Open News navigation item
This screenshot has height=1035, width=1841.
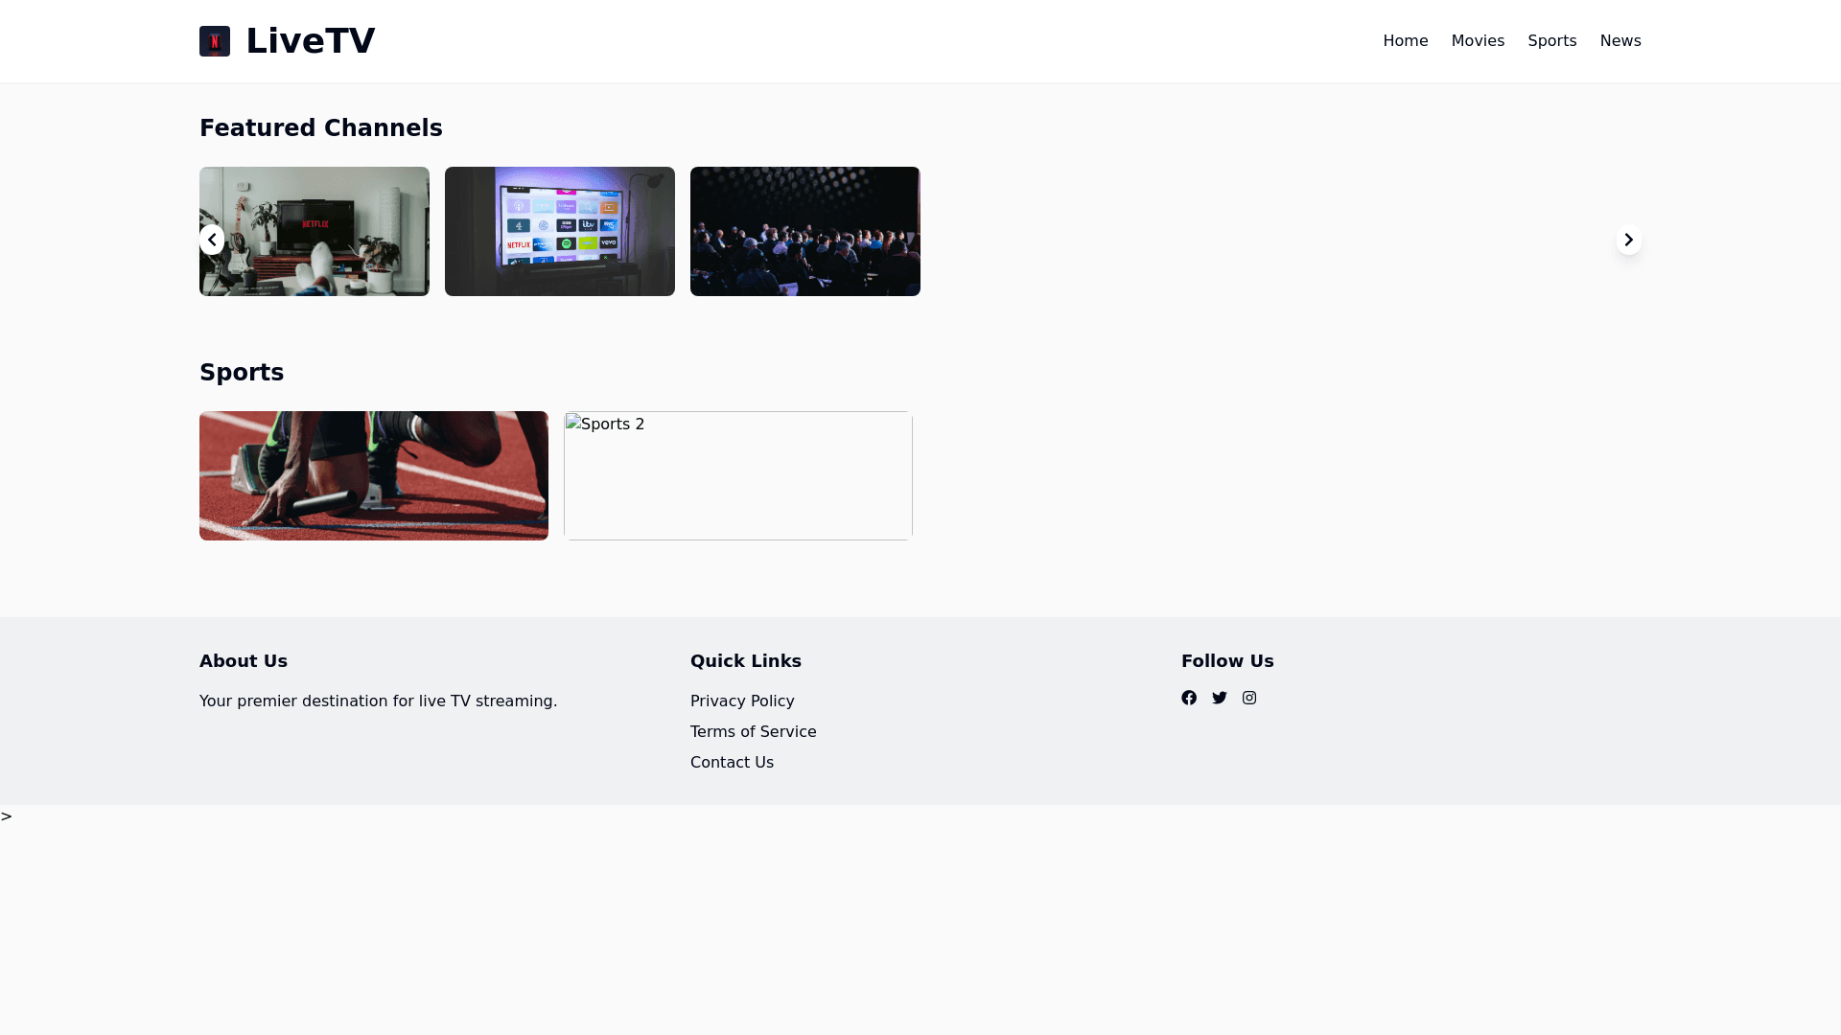1620,41
